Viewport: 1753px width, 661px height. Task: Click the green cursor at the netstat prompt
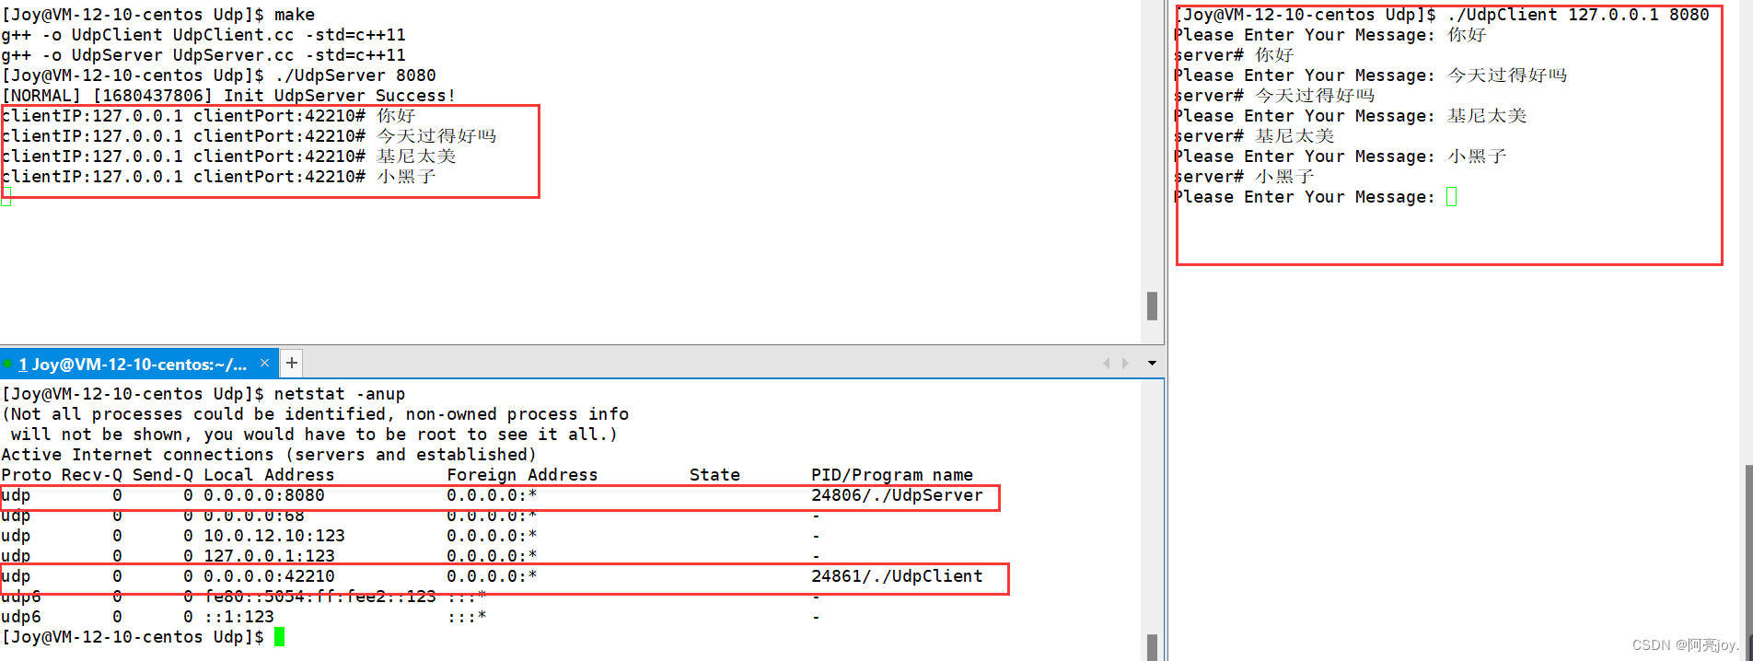(x=279, y=637)
